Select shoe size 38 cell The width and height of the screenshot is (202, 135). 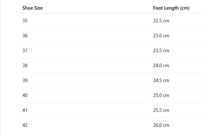[25, 66]
